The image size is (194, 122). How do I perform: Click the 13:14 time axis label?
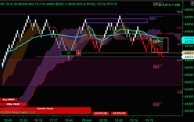tap(134, 120)
